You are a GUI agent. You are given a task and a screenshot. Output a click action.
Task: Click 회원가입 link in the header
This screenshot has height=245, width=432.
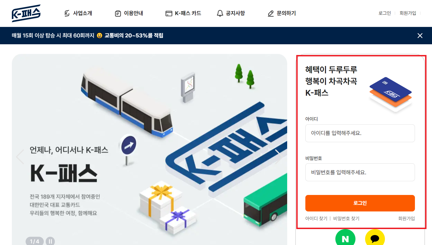(x=408, y=13)
